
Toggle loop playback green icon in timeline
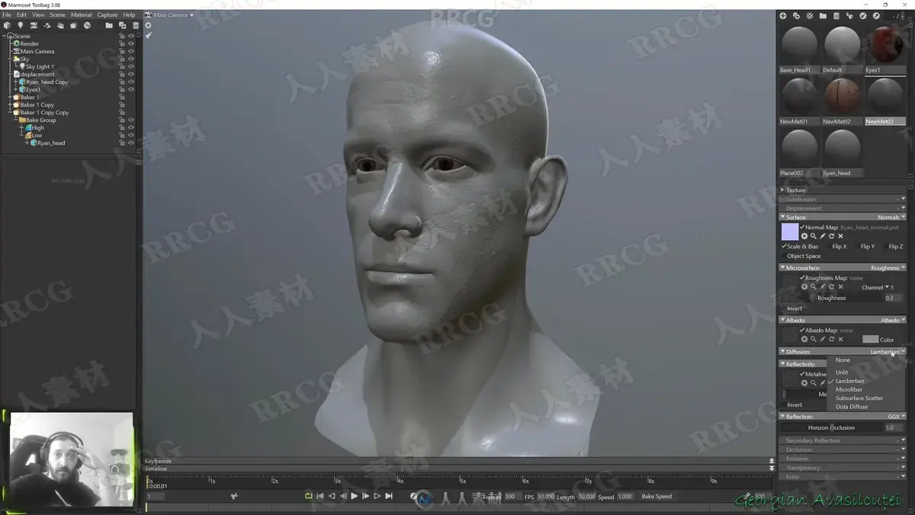309,496
